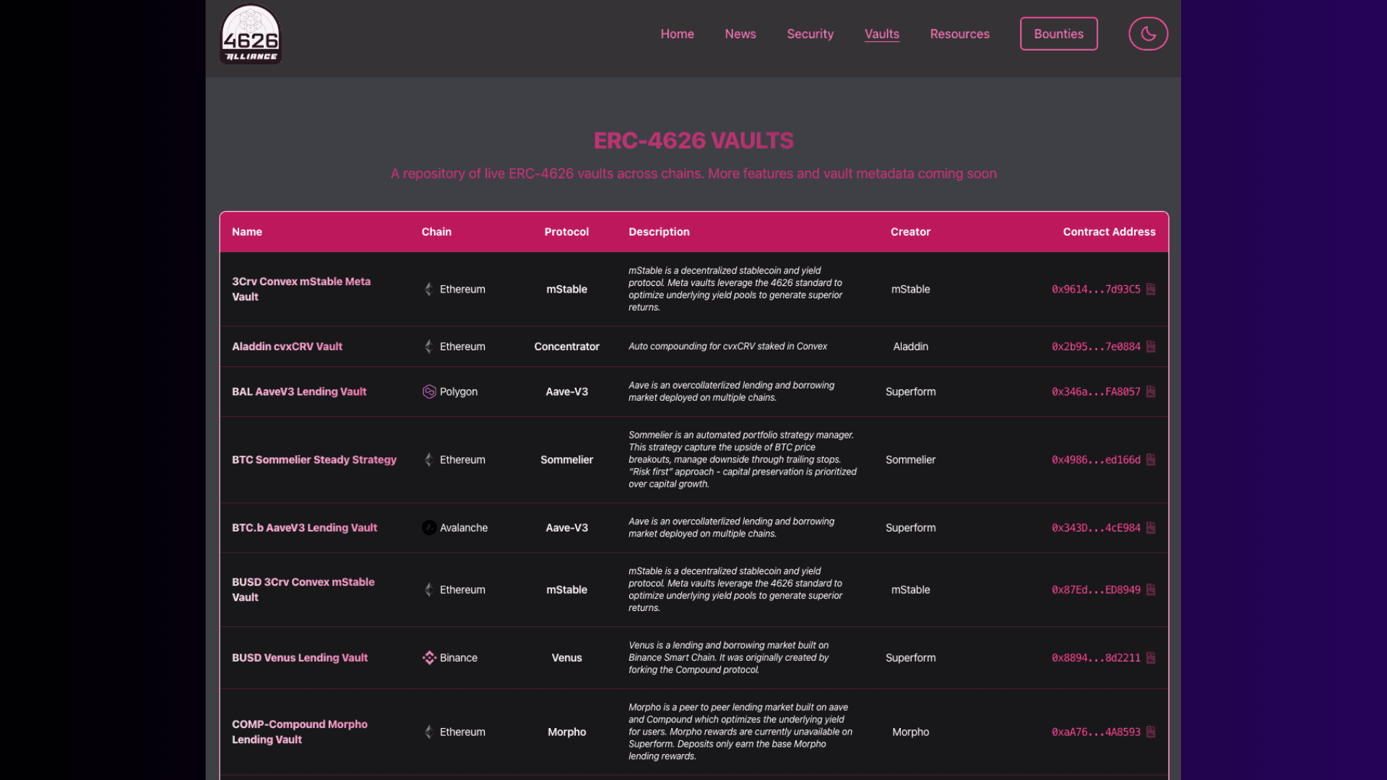Click address 0x8894...8d2211
This screenshot has width=1387, height=780.
tap(1096, 658)
